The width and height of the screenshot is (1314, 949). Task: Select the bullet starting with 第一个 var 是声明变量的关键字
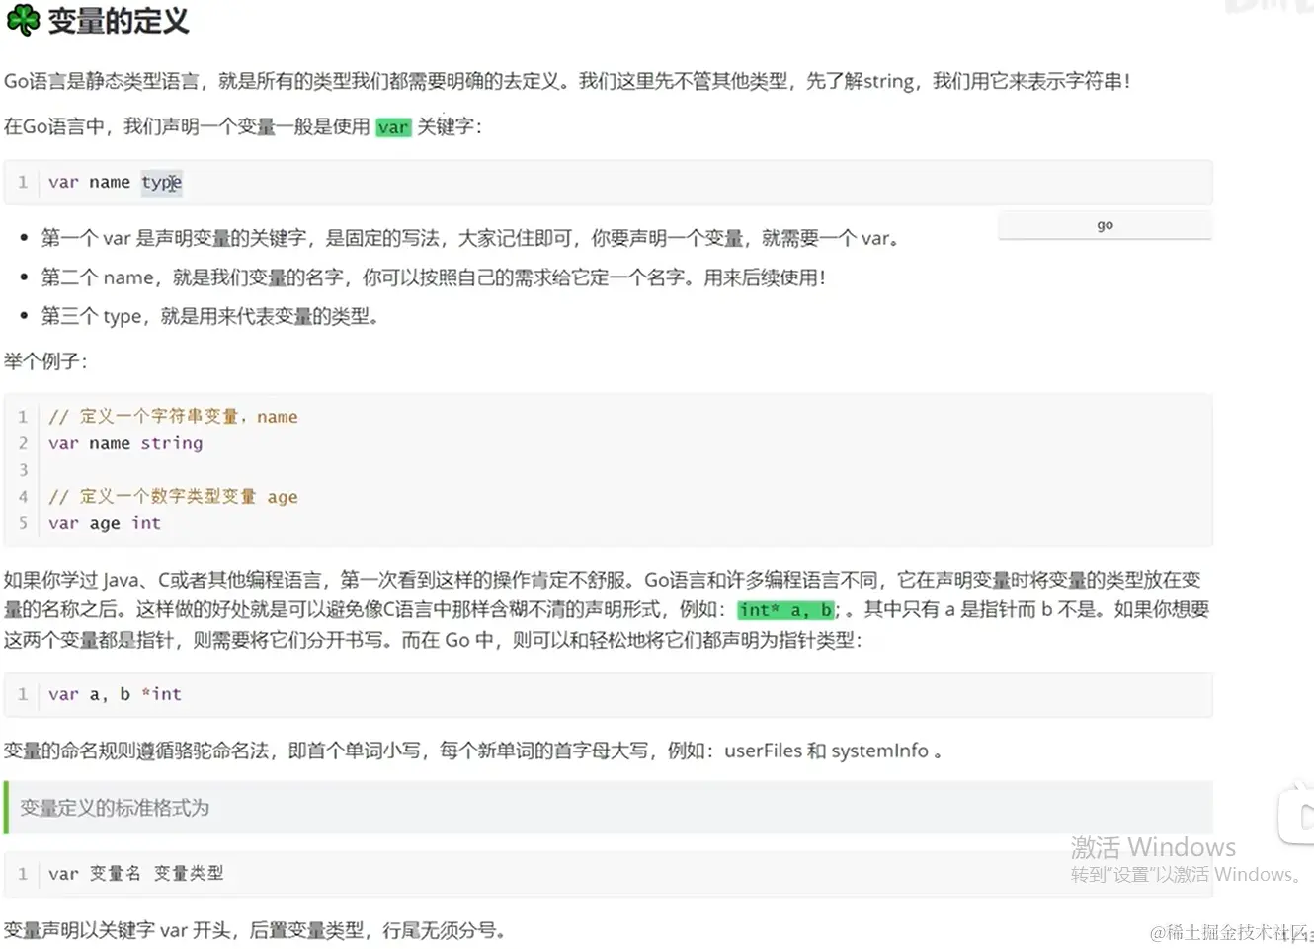[469, 238]
